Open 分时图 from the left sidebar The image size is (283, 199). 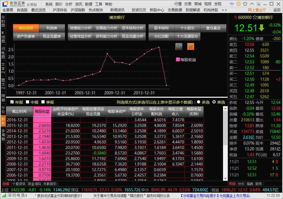click(3, 21)
